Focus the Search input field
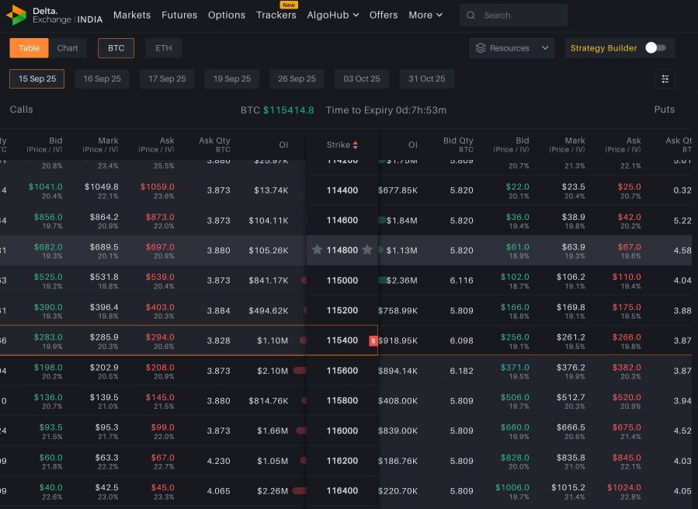698x509 pixels. 520,15
